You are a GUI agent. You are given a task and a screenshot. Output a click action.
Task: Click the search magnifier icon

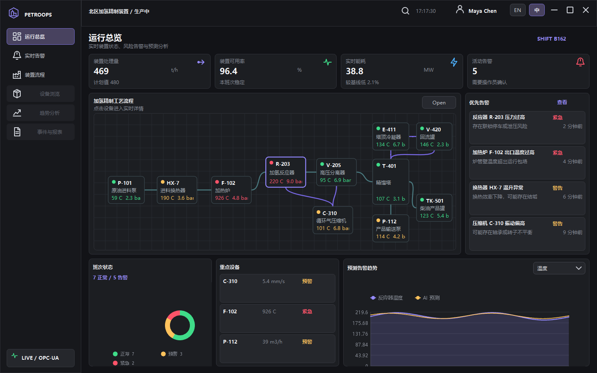[405, 11]
